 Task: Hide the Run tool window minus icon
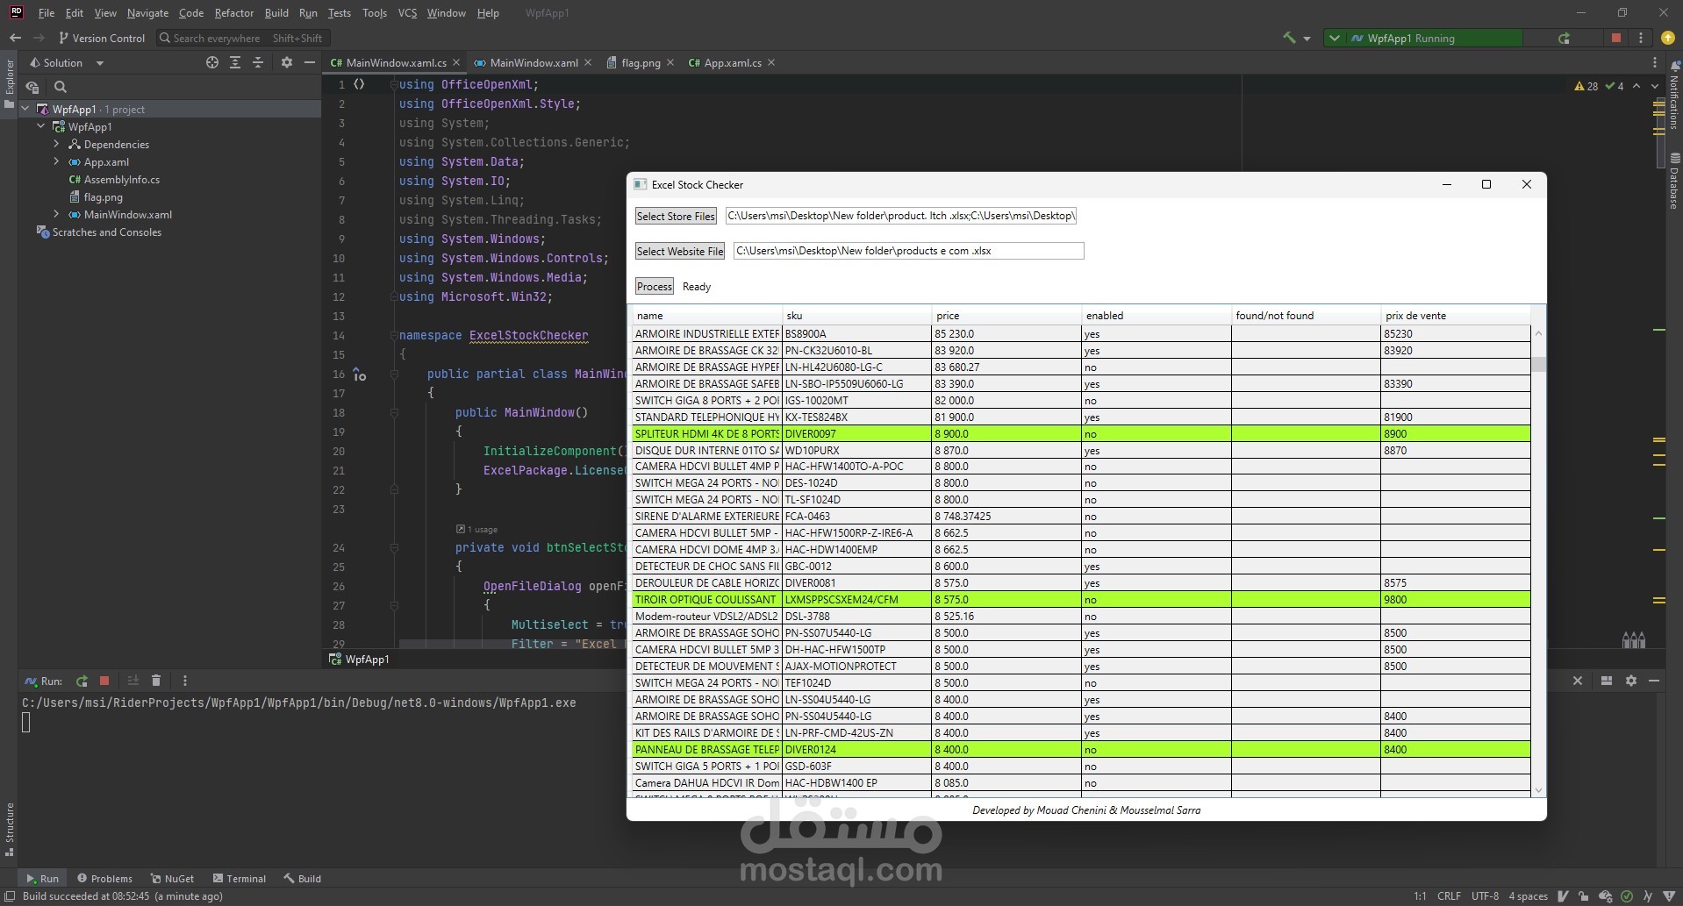pyautogui.click(x=1654, y=681)
